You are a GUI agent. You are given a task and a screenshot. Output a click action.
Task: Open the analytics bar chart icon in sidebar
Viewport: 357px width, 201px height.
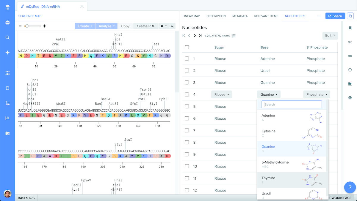pos(7,118)
